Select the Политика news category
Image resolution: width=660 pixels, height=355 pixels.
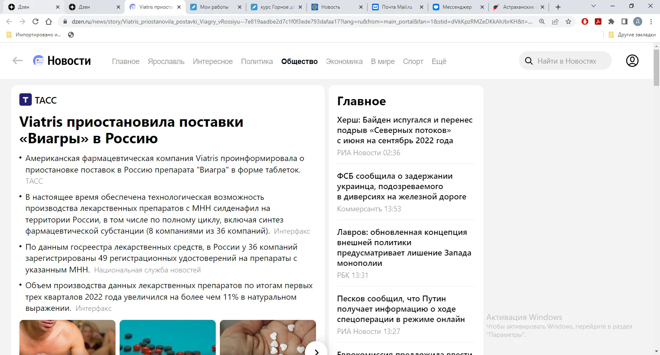tap(257, 62)
